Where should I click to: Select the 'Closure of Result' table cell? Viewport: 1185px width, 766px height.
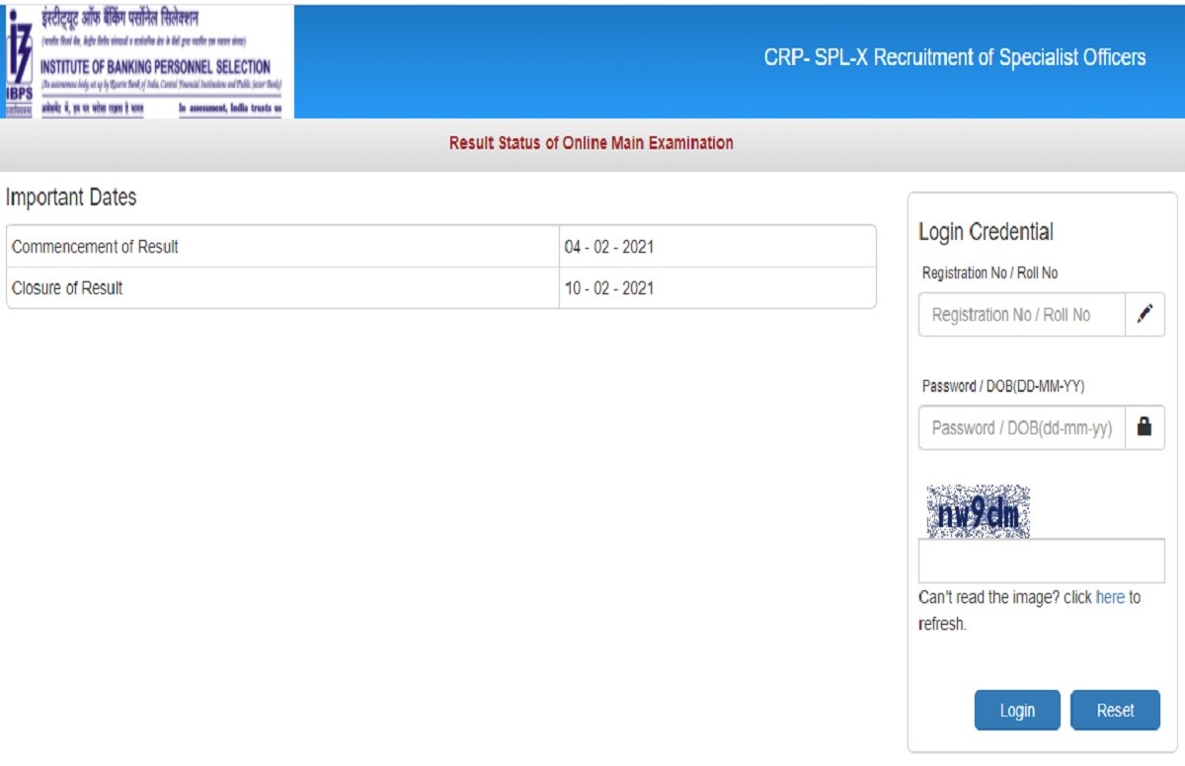click(282, 288)
